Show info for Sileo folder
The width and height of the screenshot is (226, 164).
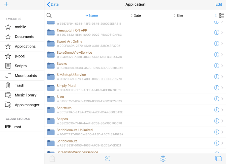[x=217, y=99]
